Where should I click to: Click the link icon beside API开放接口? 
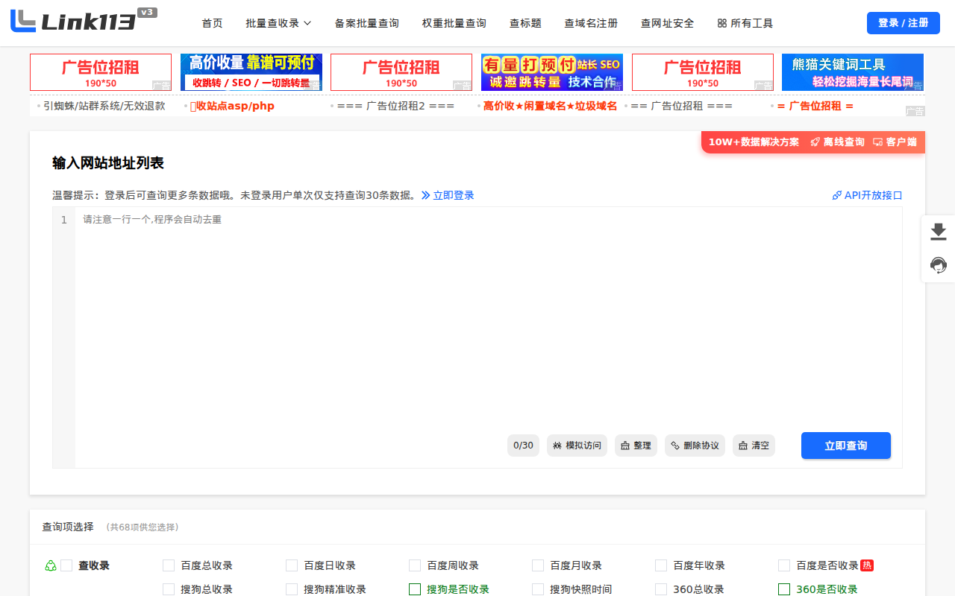click(x=836, y=195)
